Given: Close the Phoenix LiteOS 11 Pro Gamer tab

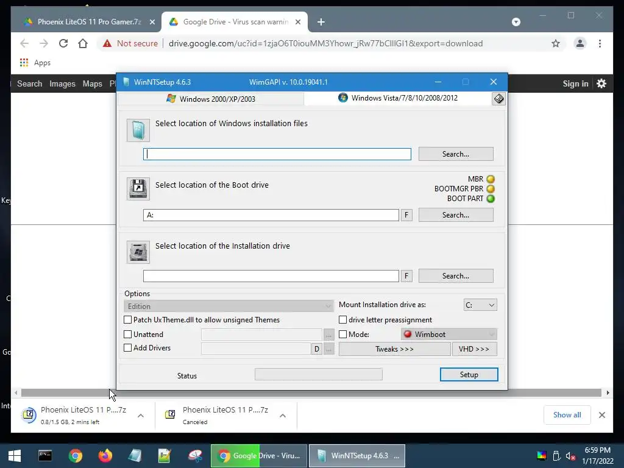Looking at the screenshot, I should click(x=152, y=22).
